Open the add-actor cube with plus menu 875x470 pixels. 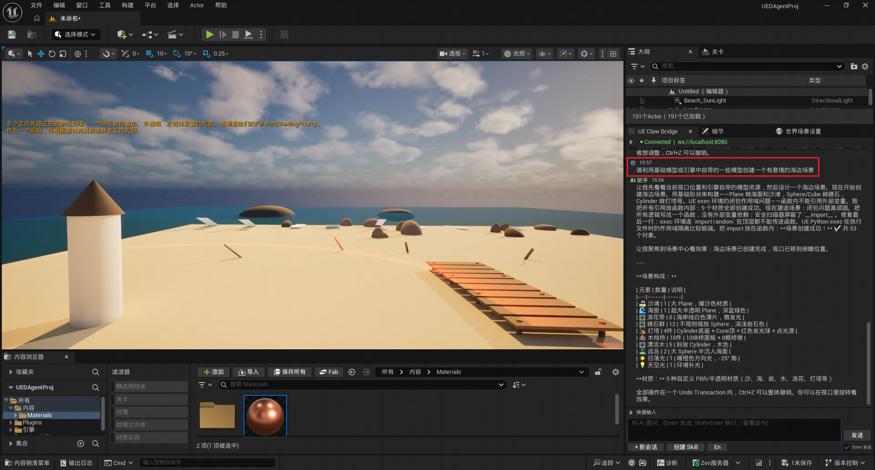point(124,35)
